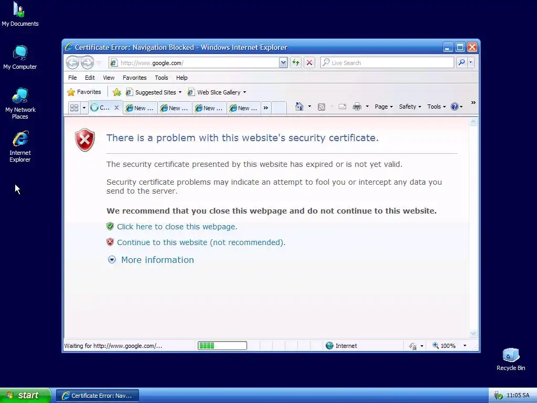This screenshot has height=403, width=537.
Task: Open My Computer desktop icon
Action: [x=20, y=58]
